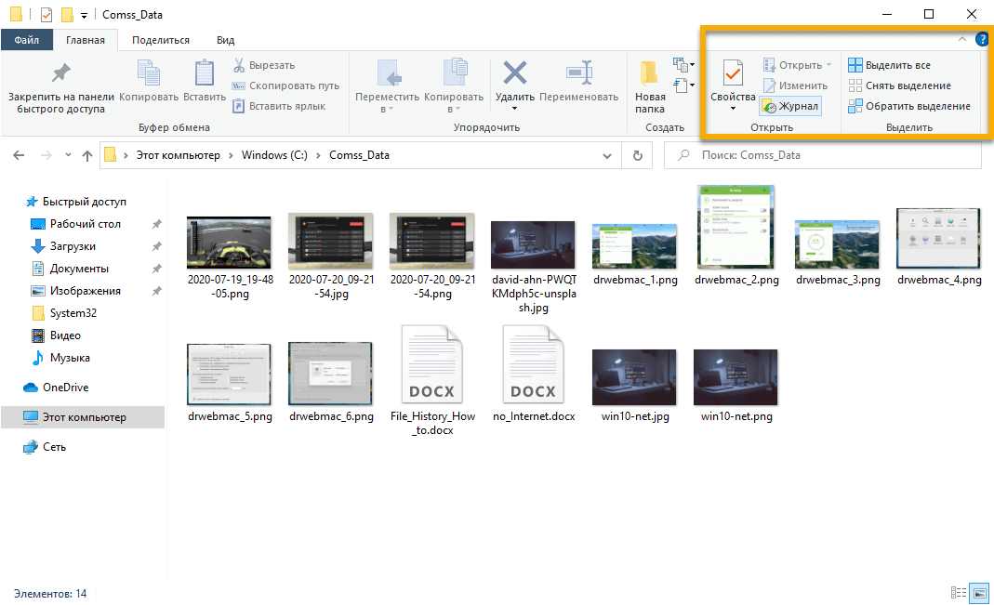The height and width of the screenshot is (605, 994).
Task: Select win10-net.jpg thumbnail
Action: [x=634, y=377]
